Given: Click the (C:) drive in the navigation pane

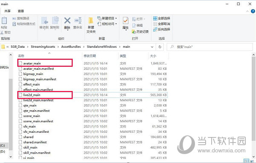Looking at the screenshot, I should pyautogui.click(x=2, y=146).
